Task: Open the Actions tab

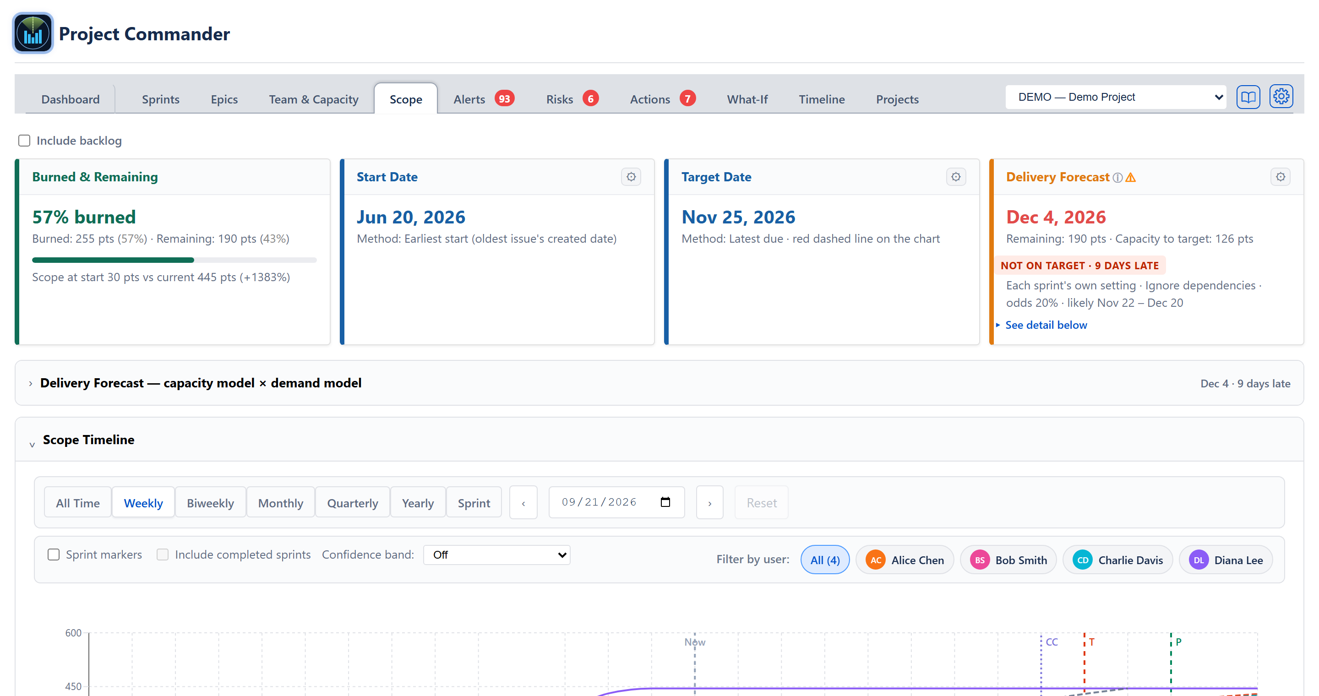Action: click(x=662, y=99)
